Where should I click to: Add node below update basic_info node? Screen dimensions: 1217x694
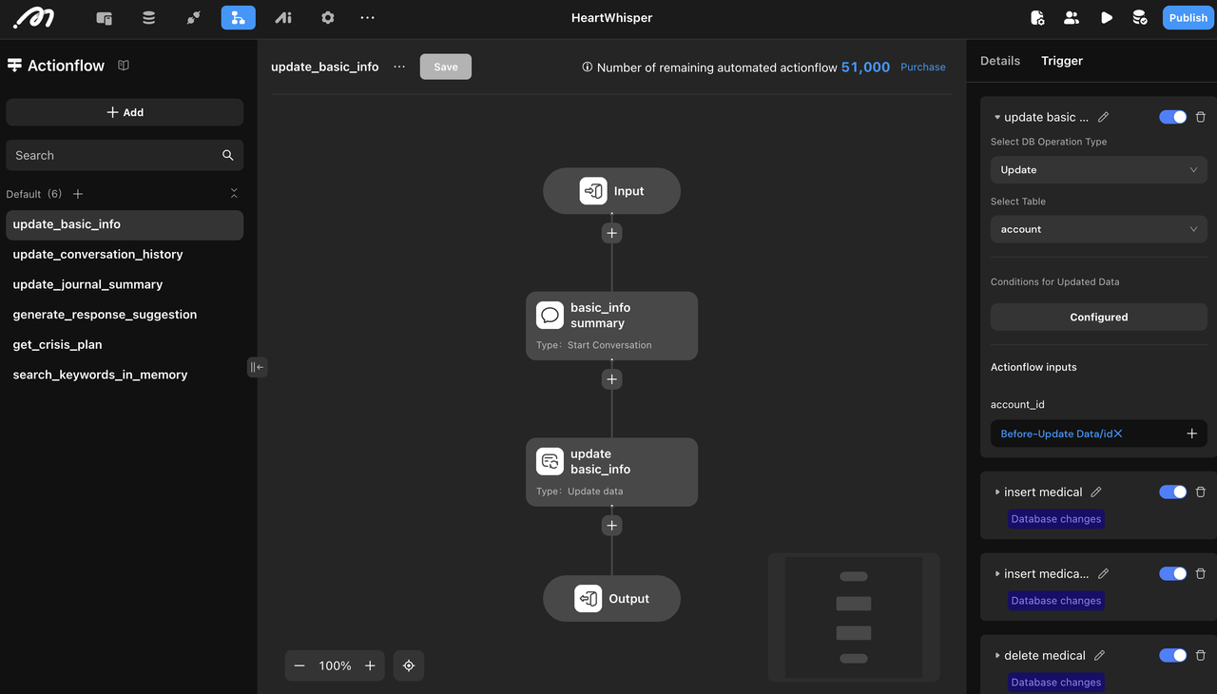(611, 526)
